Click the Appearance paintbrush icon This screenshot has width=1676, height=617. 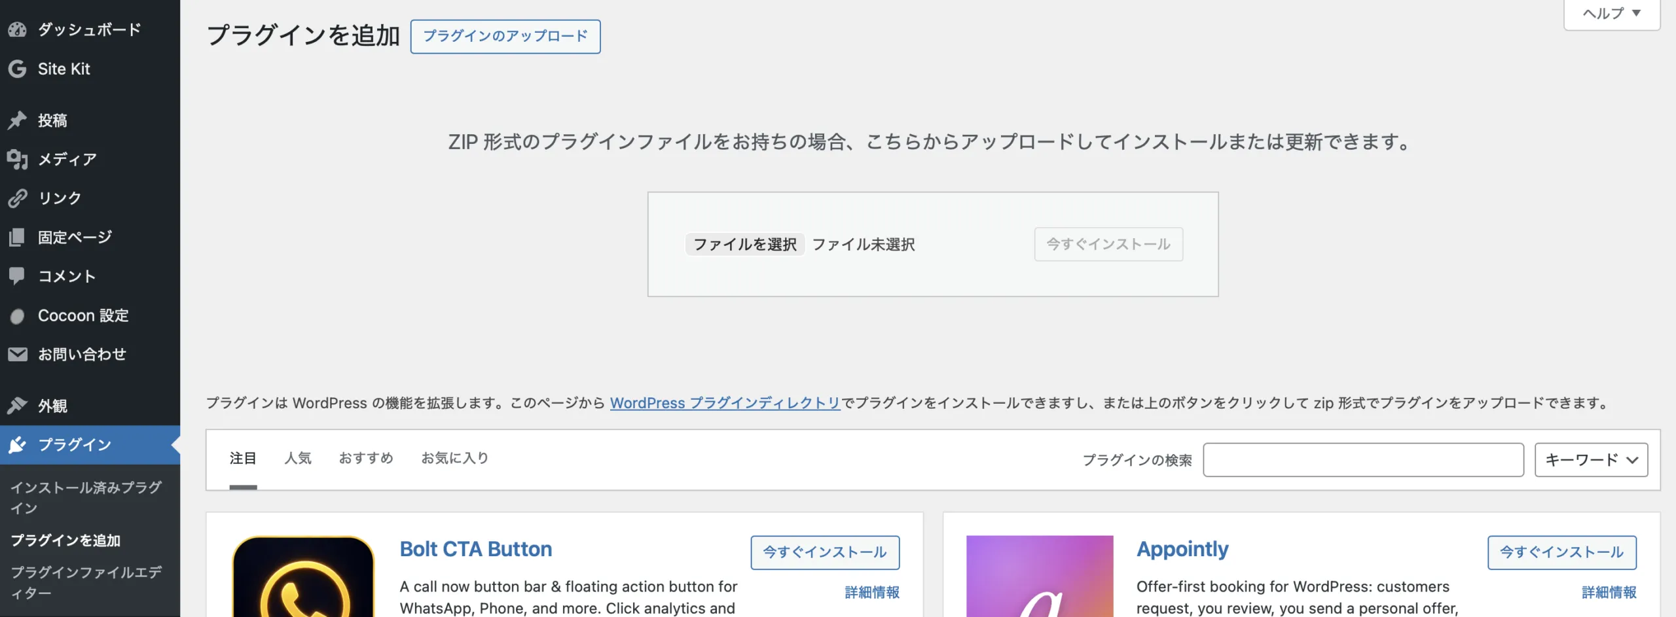tap(17, 406)
